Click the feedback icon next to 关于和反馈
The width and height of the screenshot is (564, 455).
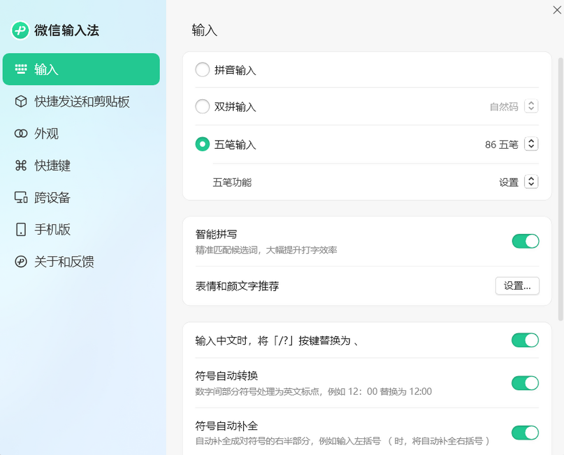pyautogui.click(x=21, y=262)
